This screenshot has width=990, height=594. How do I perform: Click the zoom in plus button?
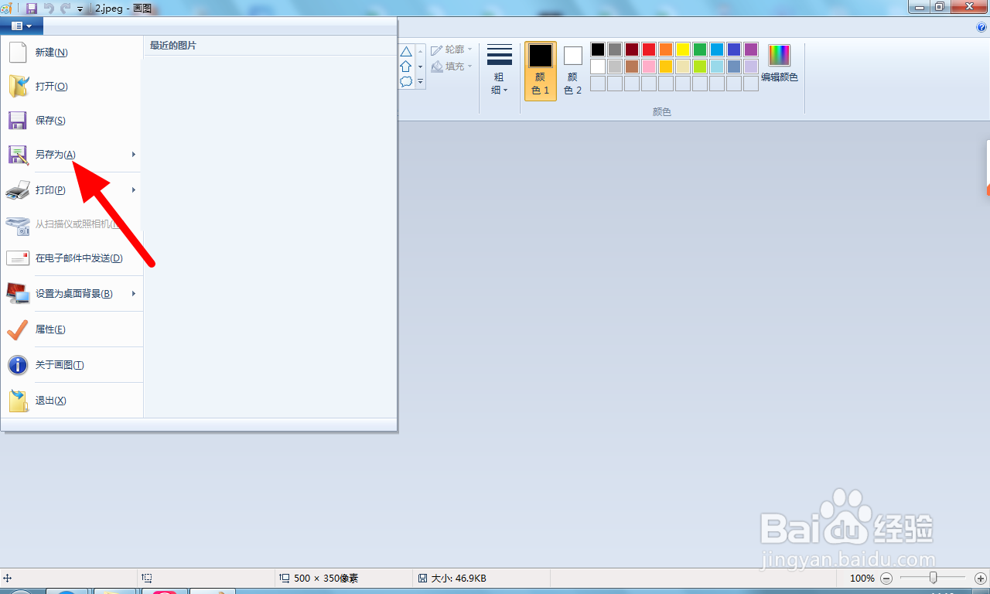pyautogui.click(x=981, y=579)
